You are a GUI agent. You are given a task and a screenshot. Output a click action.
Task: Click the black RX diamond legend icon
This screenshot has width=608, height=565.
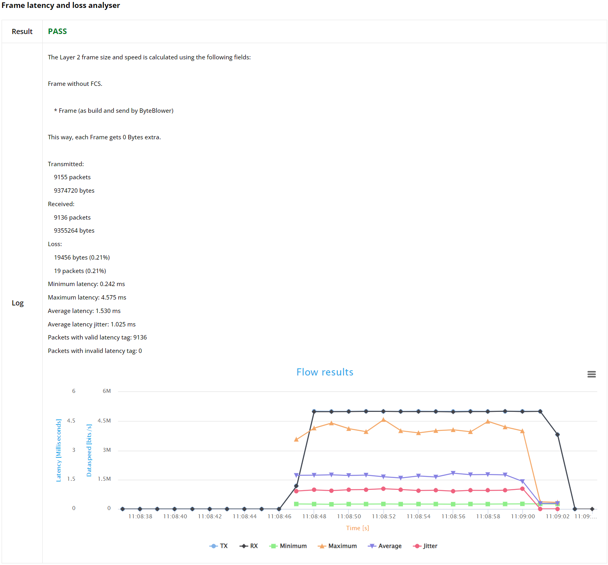click(243, 546)
